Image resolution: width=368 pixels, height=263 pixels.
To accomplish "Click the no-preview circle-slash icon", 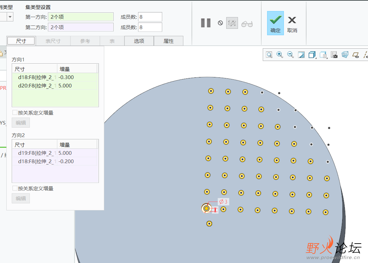I will point(220,23).
